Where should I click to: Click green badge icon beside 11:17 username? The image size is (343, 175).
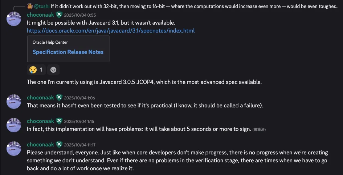tap(59, 145)
